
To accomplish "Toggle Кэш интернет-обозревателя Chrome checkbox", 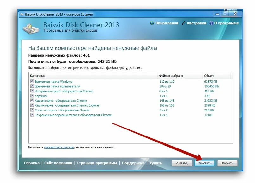I will coord(32,100).
